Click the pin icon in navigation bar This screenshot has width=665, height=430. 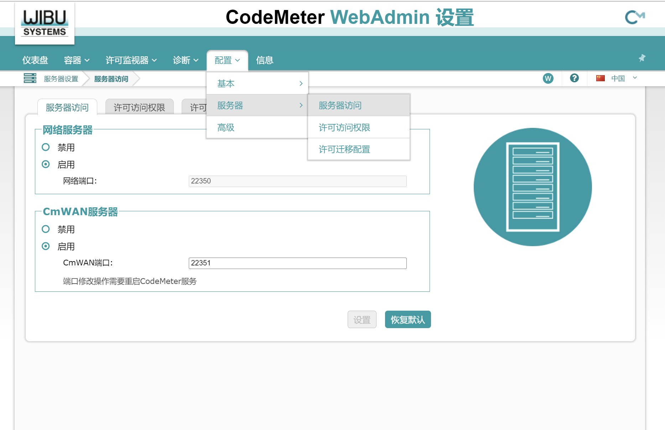(x=642, y=58)
